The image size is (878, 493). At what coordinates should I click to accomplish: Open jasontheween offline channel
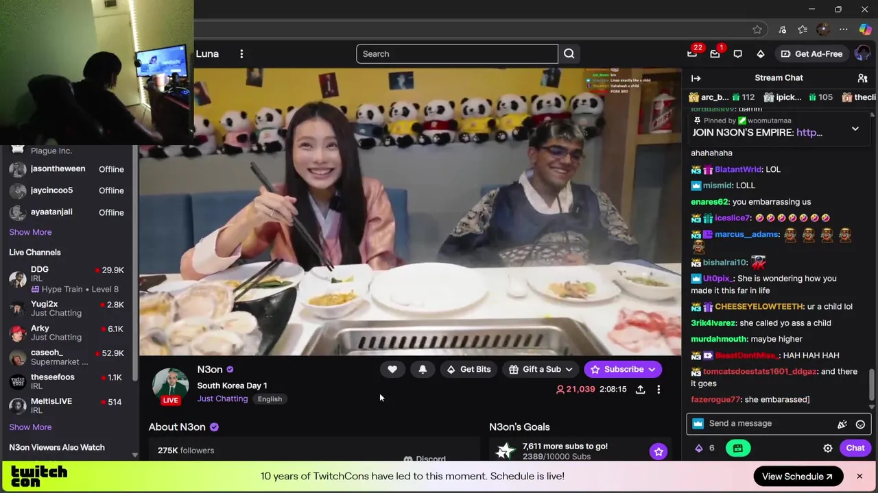67,169
